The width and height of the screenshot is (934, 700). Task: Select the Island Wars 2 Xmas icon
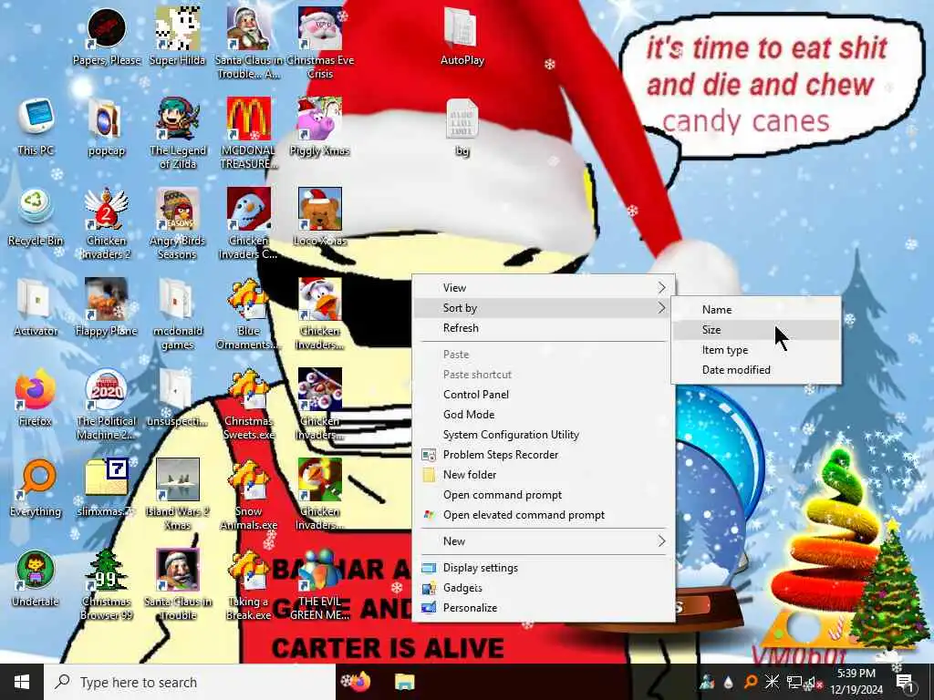[x=178, y=495]
